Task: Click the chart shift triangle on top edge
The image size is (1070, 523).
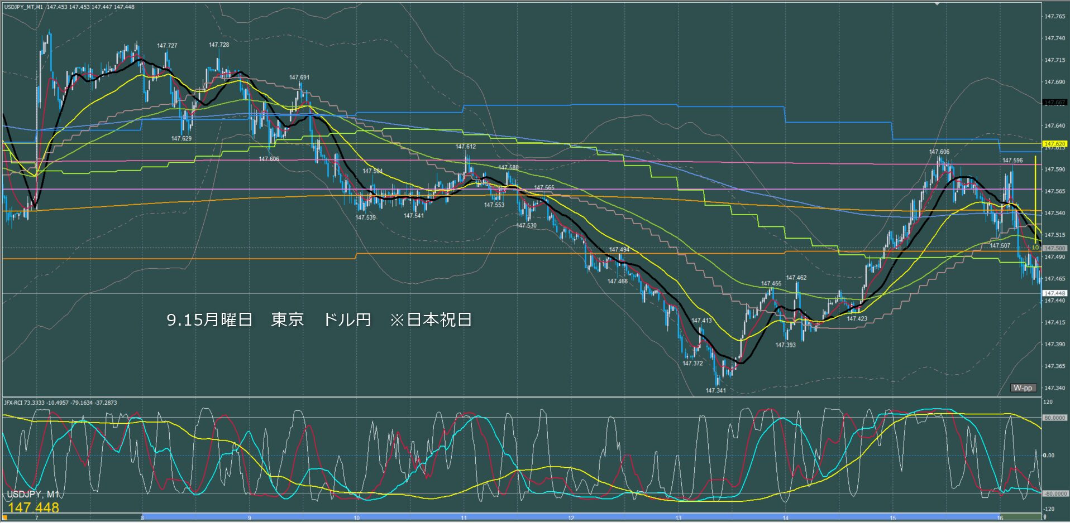Action: (x=938, y=3)
